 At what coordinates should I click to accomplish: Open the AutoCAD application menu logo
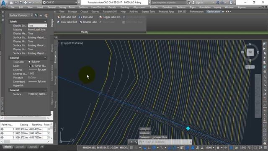tap(4, 4)
